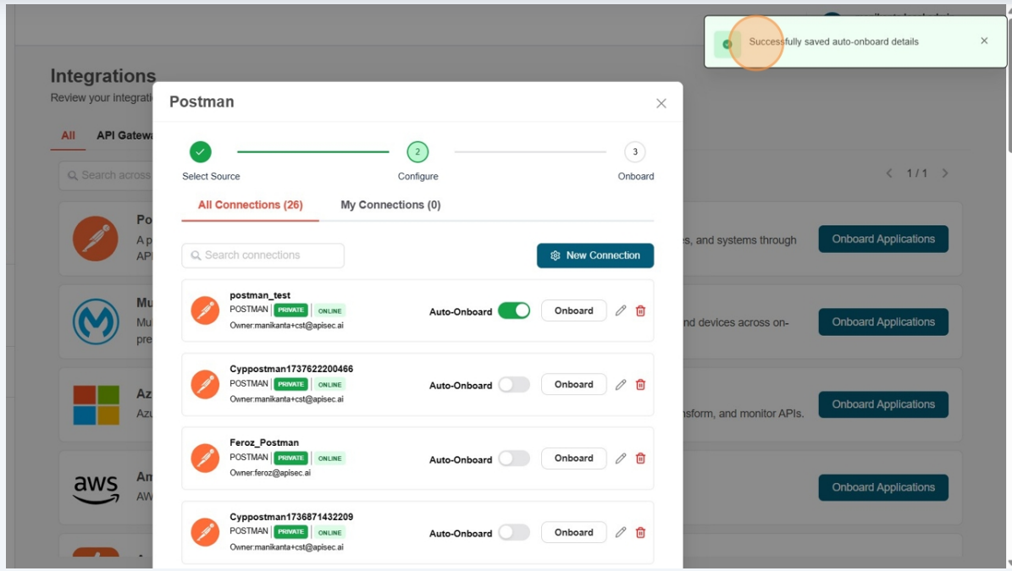Close the Postman dialog
The width and height of the screenshot is (1012, 571).
[x=661, y=103]
